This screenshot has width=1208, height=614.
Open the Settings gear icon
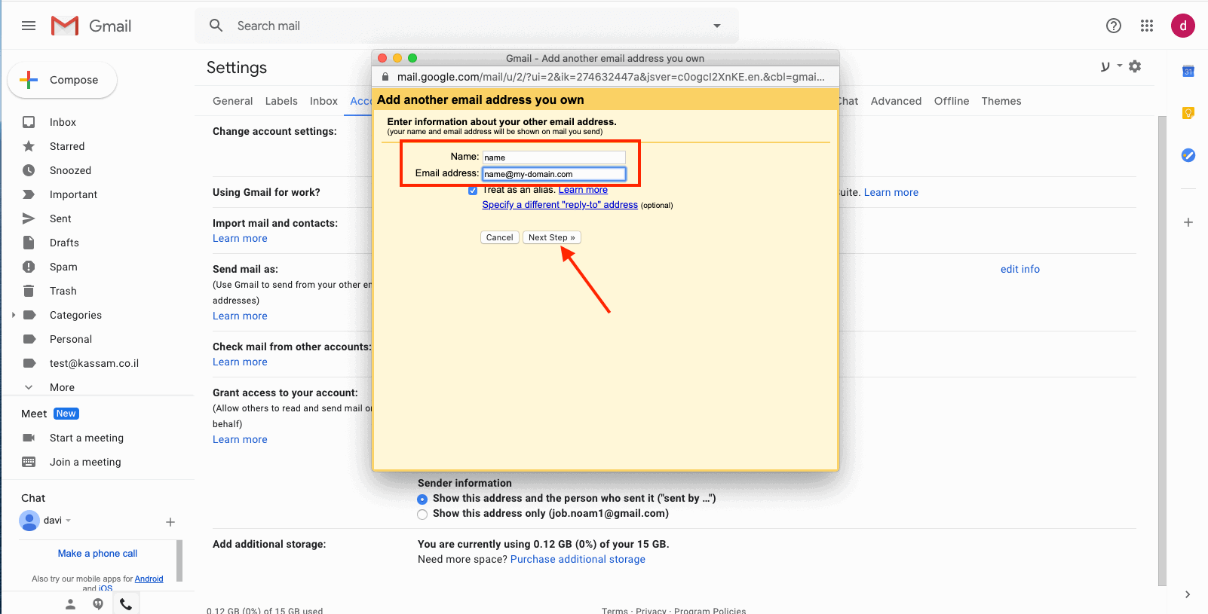point(1135,66)
